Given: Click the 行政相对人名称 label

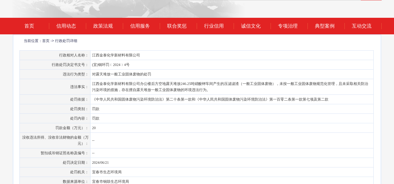Looking at the screenshot, I should 74,55.
